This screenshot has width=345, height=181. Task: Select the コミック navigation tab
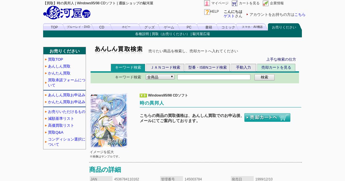pos(228,27)
